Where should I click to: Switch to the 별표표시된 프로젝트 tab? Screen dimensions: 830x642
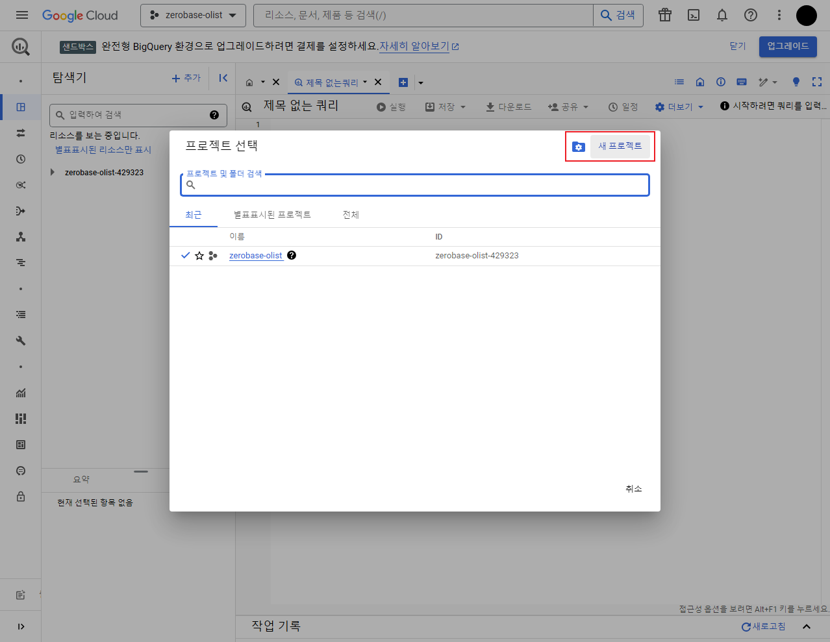tap(272, 215)
